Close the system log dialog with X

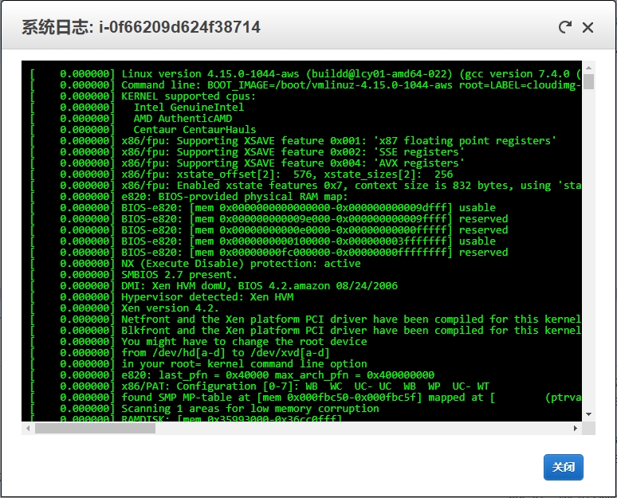[588, 27]
